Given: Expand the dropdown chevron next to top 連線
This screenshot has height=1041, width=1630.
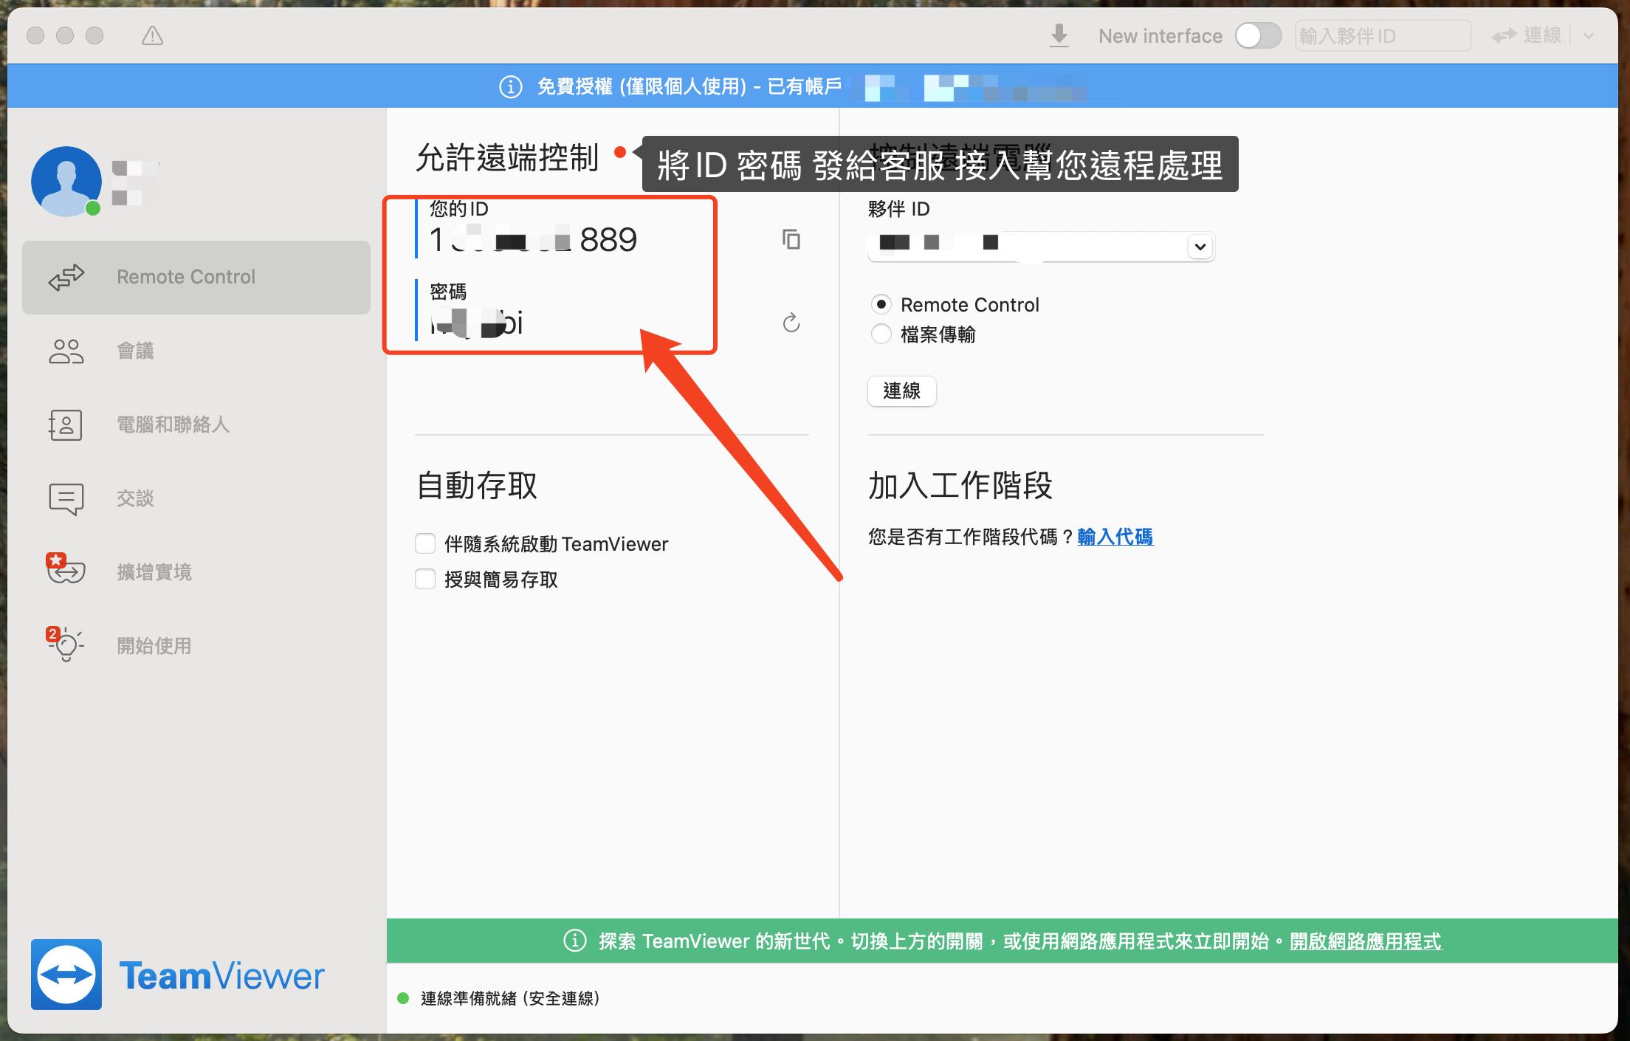Looking at the screenshot, I should tap(1589, 35).
